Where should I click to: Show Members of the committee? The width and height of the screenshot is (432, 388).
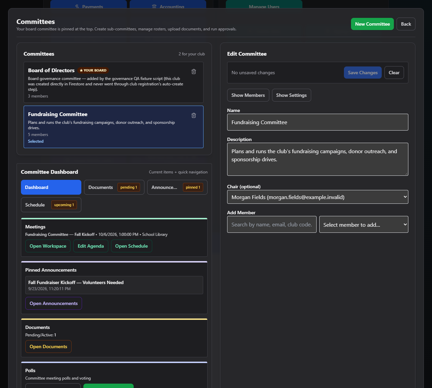click(x=248, y=95)
